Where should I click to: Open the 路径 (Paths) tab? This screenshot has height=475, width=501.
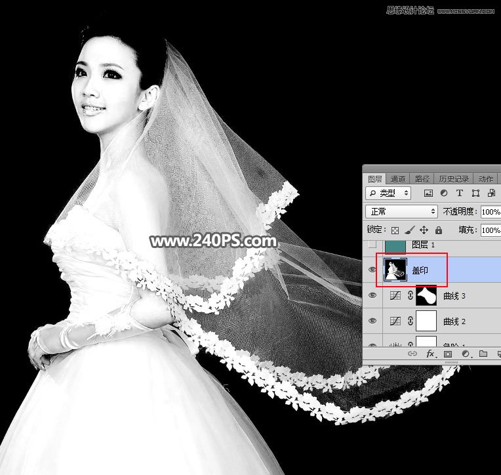point(422,179)
